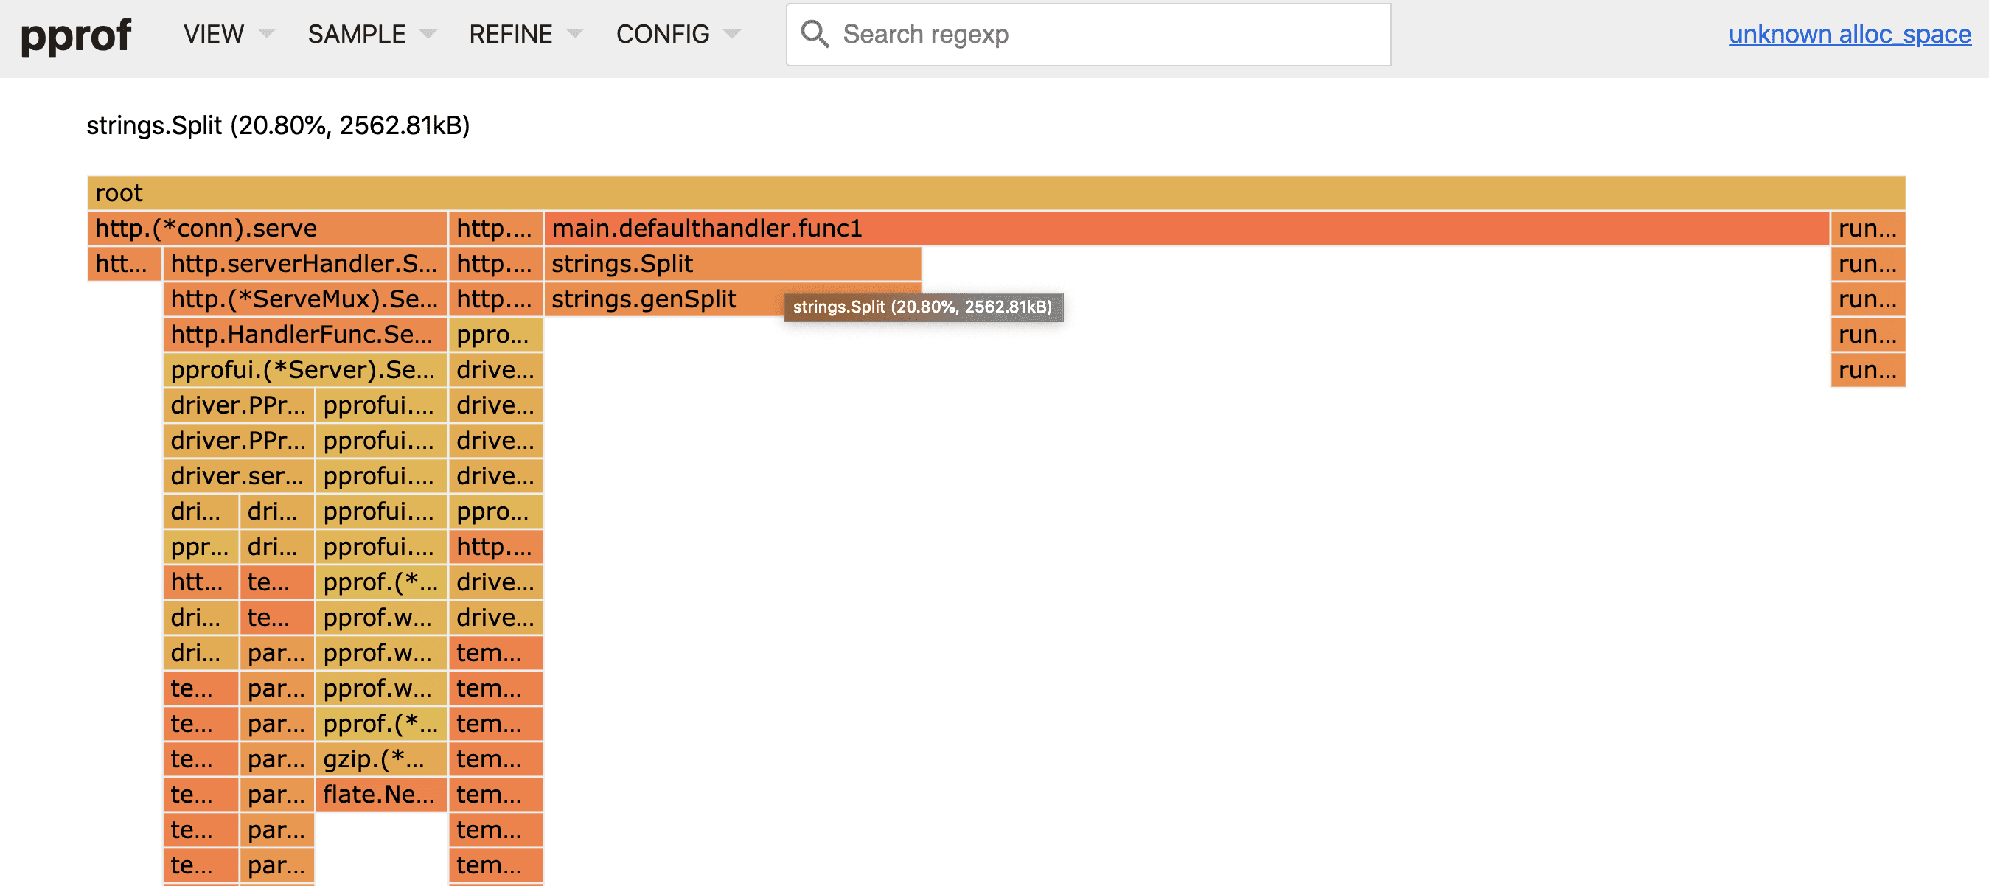Click the flate.Ne... frame
Screen dimensions: 1989x886
click(x=380, y=795)
